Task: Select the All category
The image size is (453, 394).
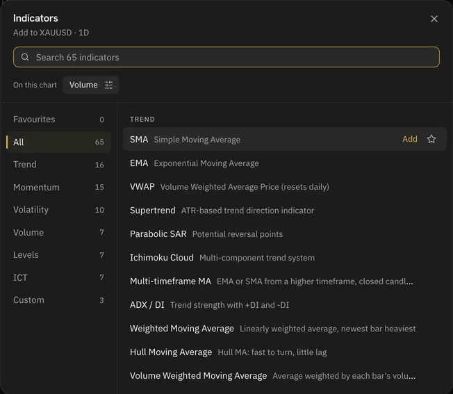Action: pos(58,142)
